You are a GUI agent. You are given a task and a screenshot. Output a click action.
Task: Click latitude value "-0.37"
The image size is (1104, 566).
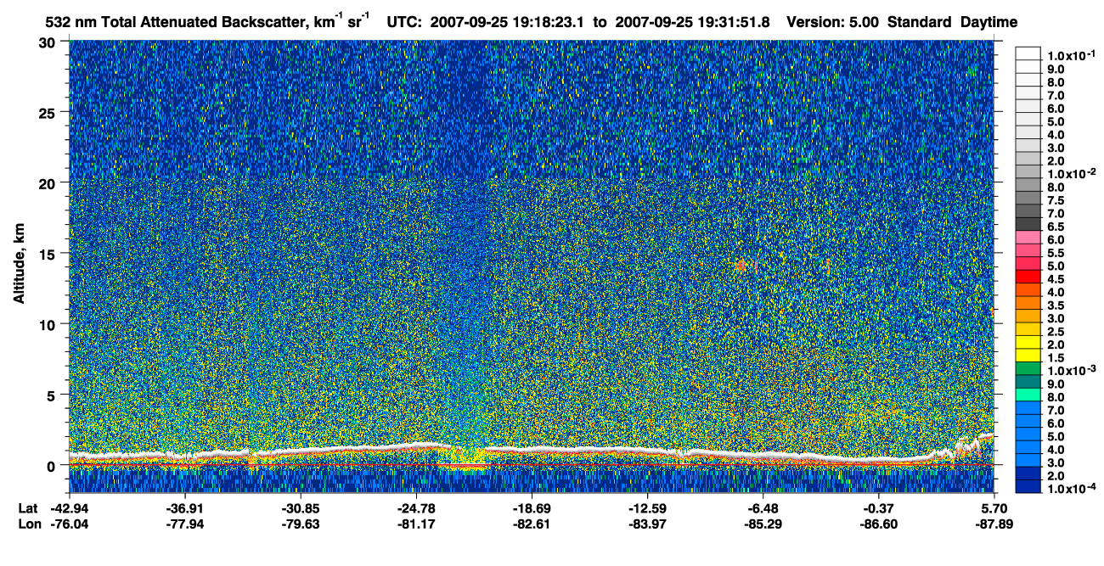pos(878,508)
